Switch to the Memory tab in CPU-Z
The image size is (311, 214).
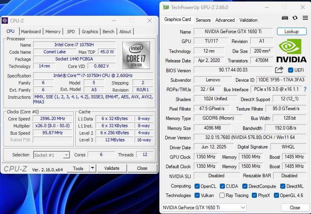pyautogui.click(x=53, y=32)
